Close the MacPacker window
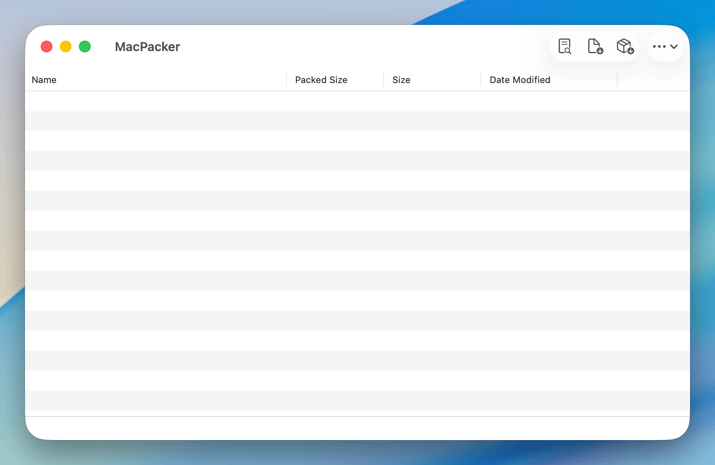 tap(47, 46)
